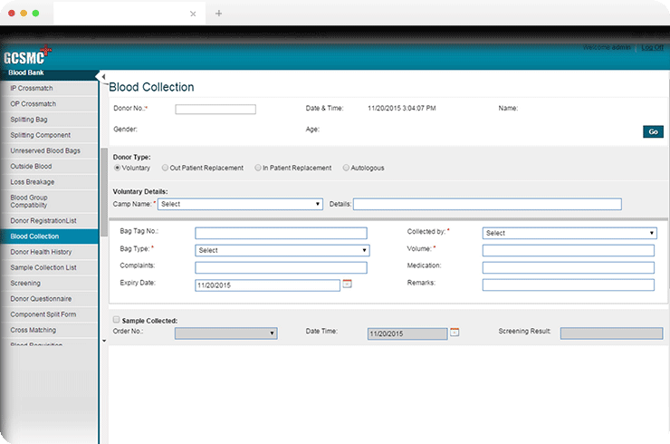Select the Voluntary donor type
The width and height of the screenshot is (670, 444).
click(117, 168)
